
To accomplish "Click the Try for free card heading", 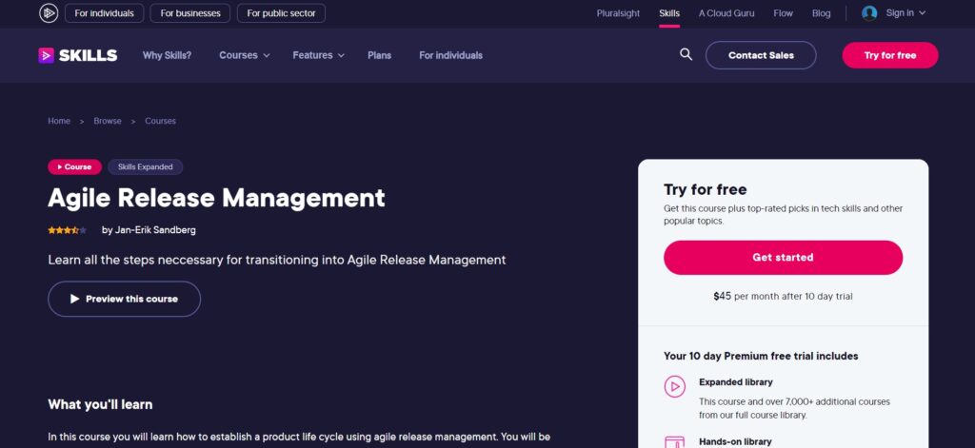I will click(x=706, y=189).
